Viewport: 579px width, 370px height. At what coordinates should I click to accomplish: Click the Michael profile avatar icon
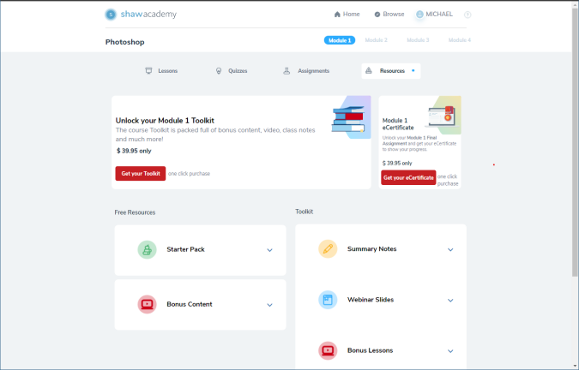419,15
